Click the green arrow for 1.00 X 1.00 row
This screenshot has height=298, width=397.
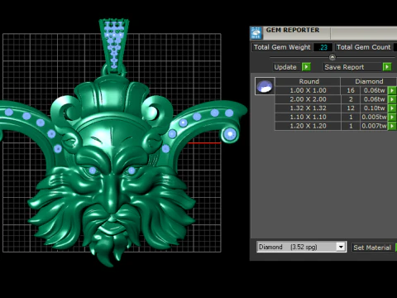point(392,90)
